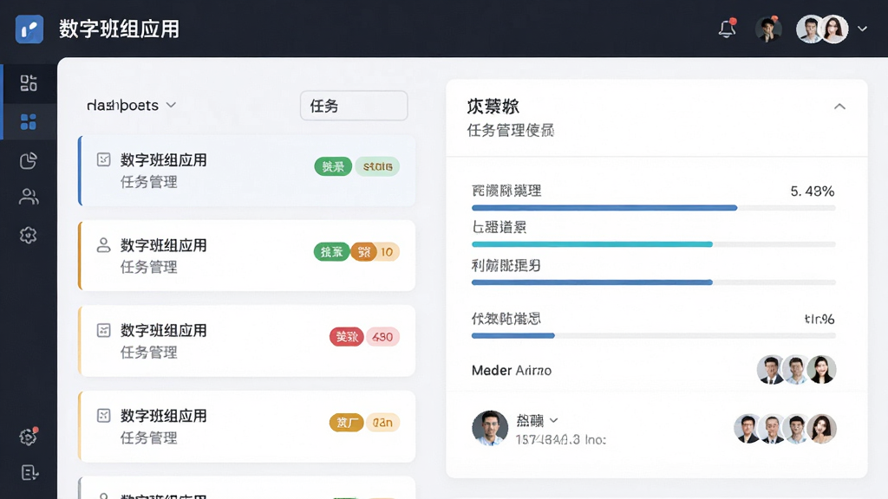The width and height of the screenshot is (888, 499).
Task: Select the 5. 43% value
Action: (x=812, y=191)
